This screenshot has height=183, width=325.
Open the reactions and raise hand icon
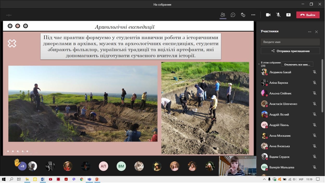[243, 15]
